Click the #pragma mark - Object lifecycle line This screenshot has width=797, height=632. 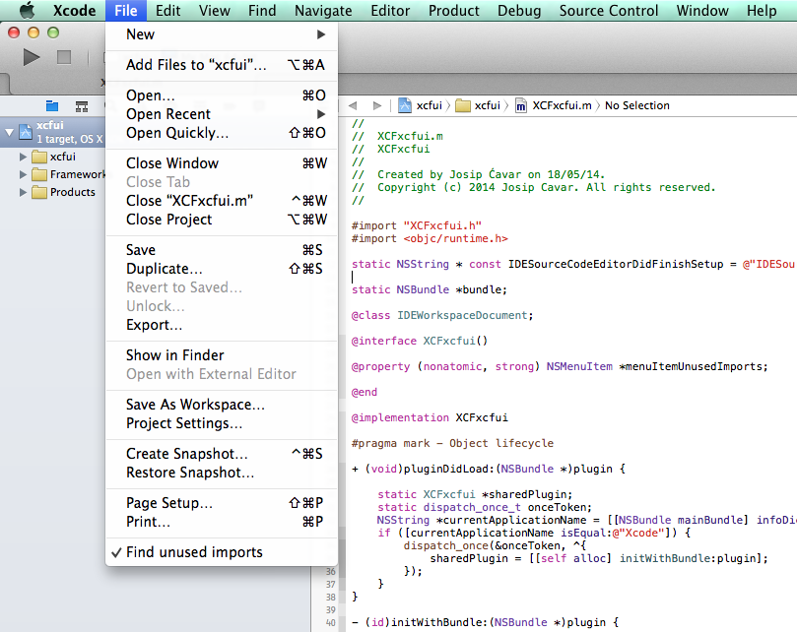(452, 443)
